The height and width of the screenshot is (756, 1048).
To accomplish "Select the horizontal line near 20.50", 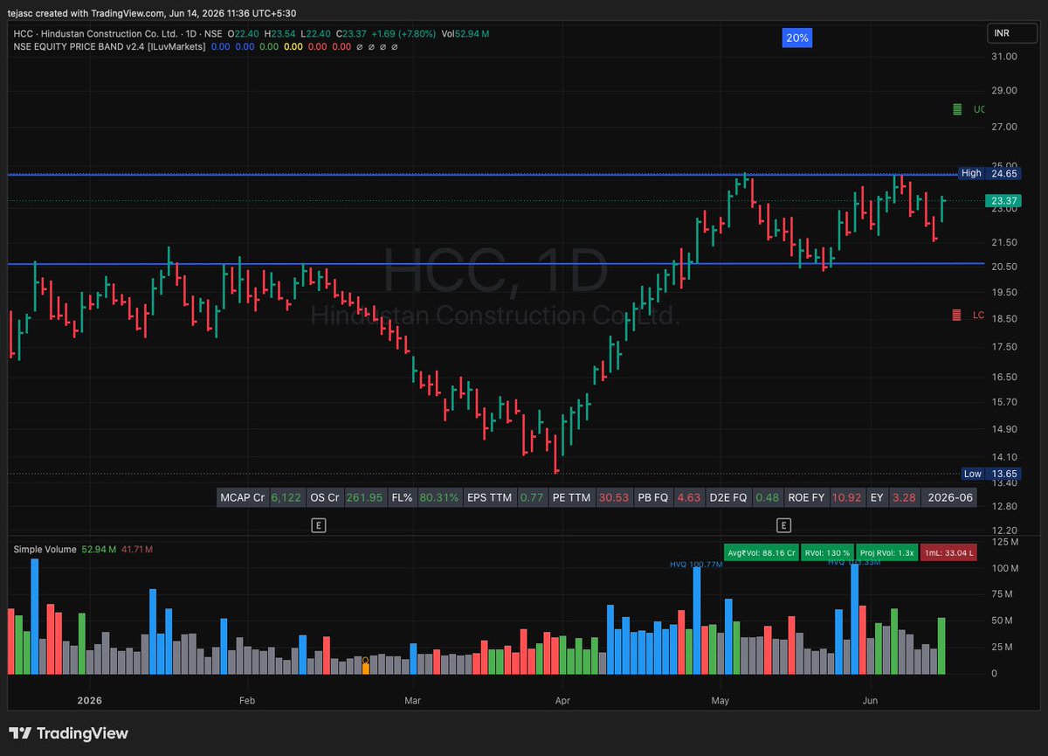I will pos(496,263).
